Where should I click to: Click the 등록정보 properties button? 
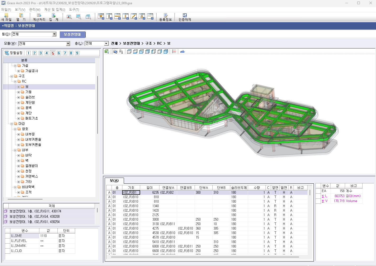pyautogui.click(x=166, y=17)
